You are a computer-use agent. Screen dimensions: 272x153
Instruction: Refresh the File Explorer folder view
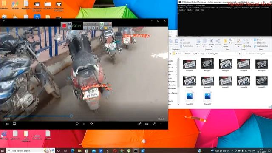[x=240, y=54]
